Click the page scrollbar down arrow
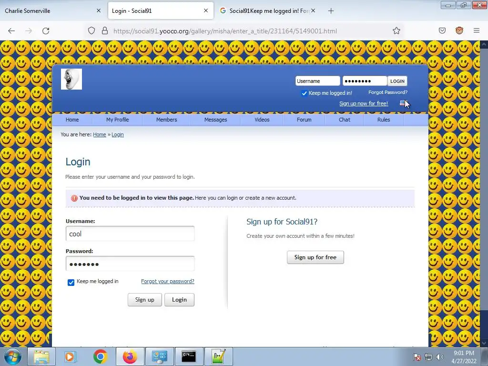Screen dimensions: 488x366 click(x=484, y=343)
